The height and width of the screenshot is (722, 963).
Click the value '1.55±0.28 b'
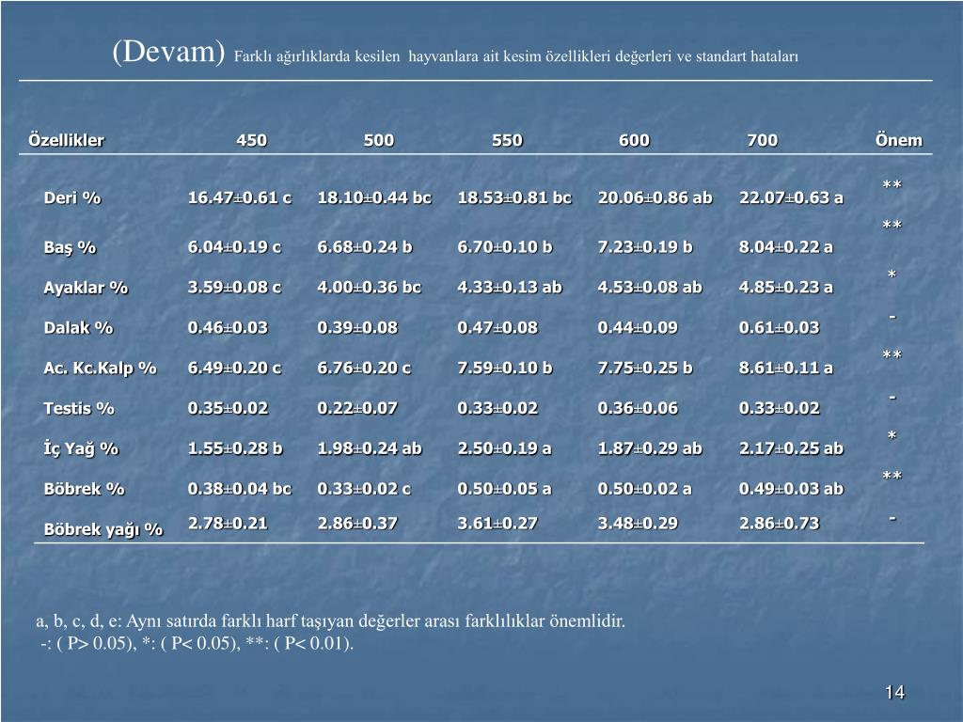235,448
